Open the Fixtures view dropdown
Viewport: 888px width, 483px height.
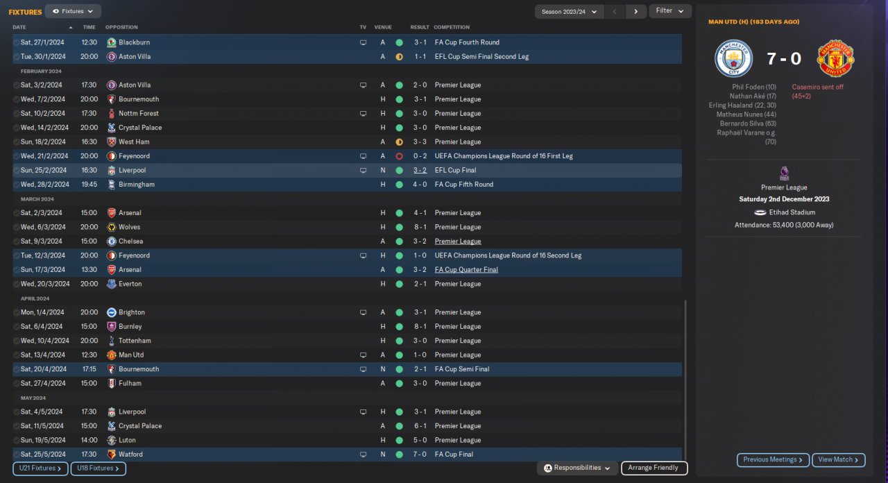click(73, 11)
